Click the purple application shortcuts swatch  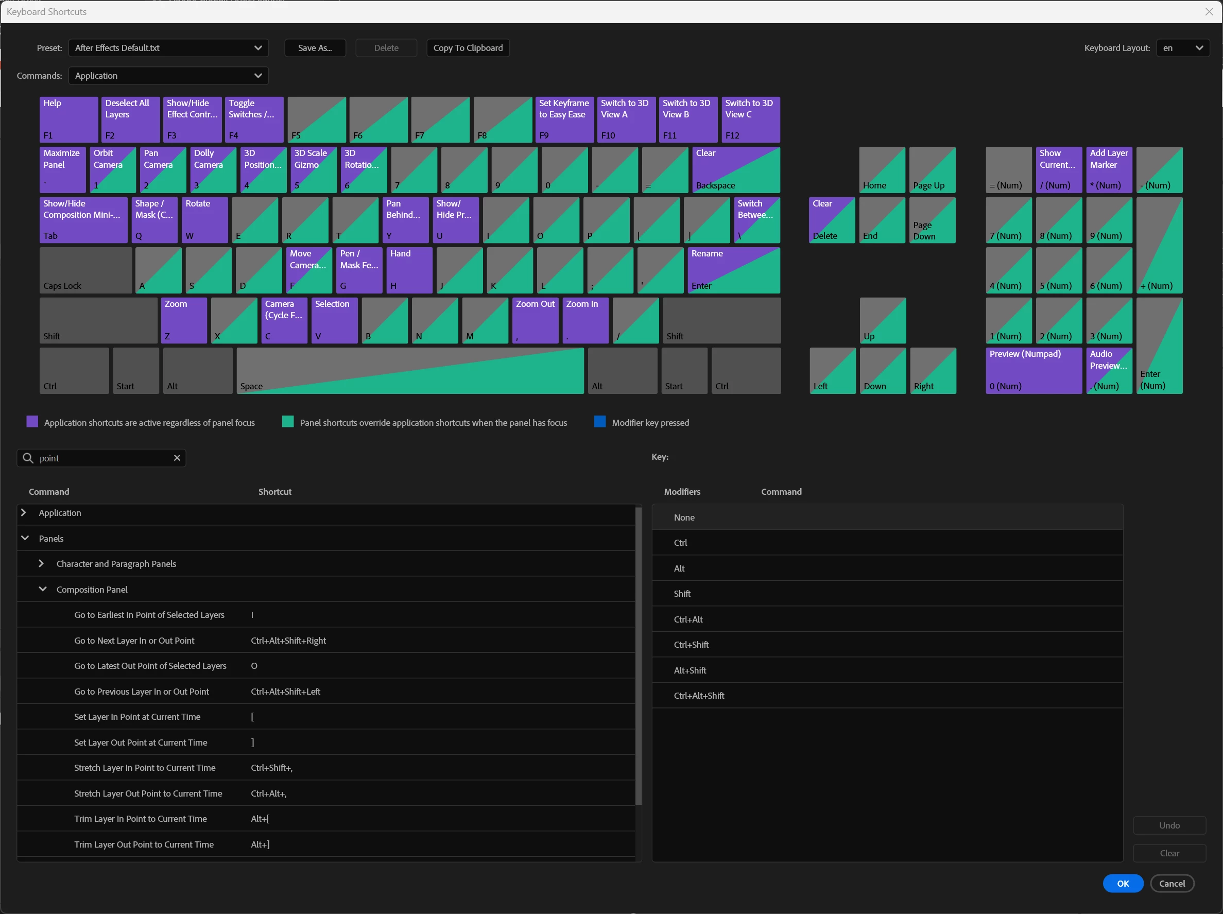pos(32,422)
